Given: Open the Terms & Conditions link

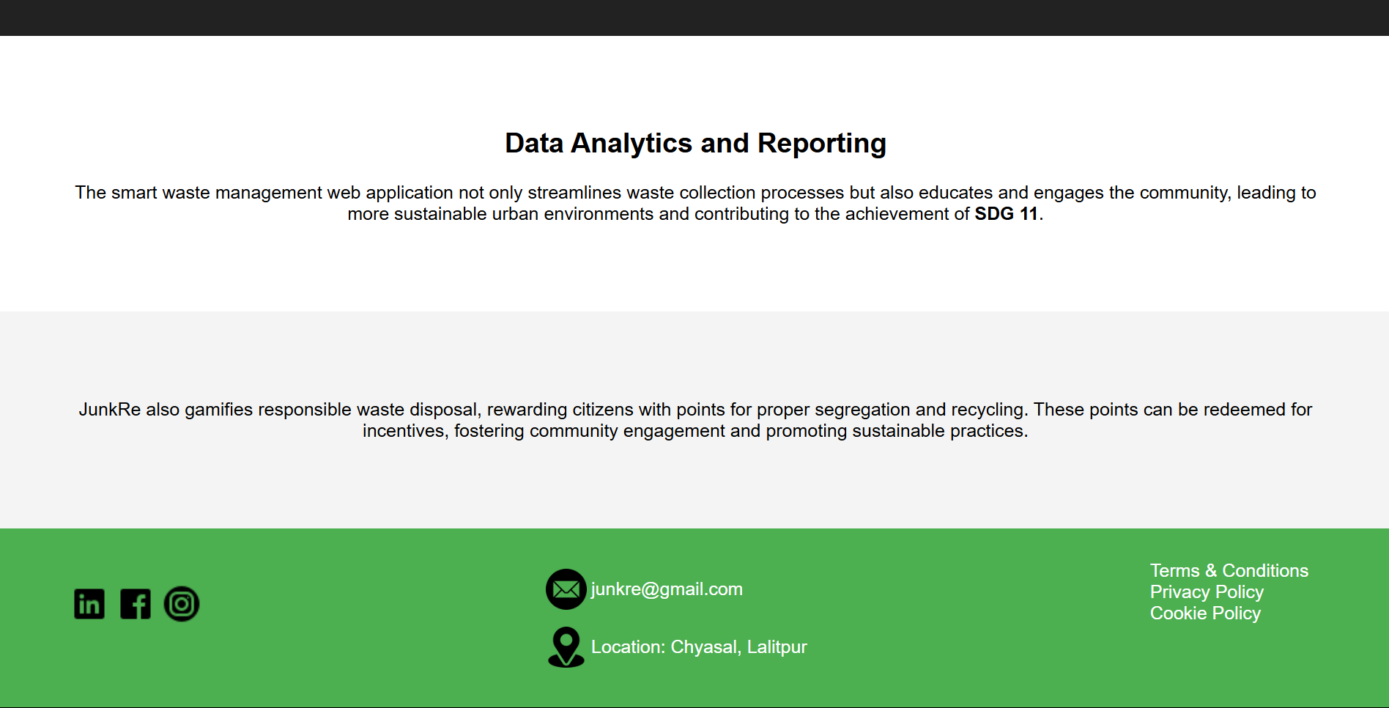Looking at the screenshot, I should pyautogui.click(x=1229, y=570).
